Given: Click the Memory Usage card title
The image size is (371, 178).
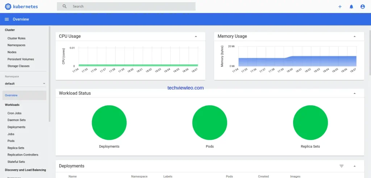Looking at the screenshot, I should [232, 36].
